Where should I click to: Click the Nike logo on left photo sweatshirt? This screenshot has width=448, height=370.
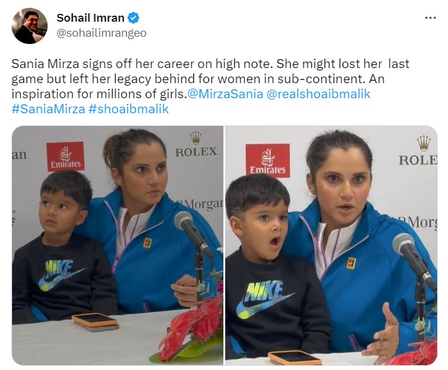[62, 275]
